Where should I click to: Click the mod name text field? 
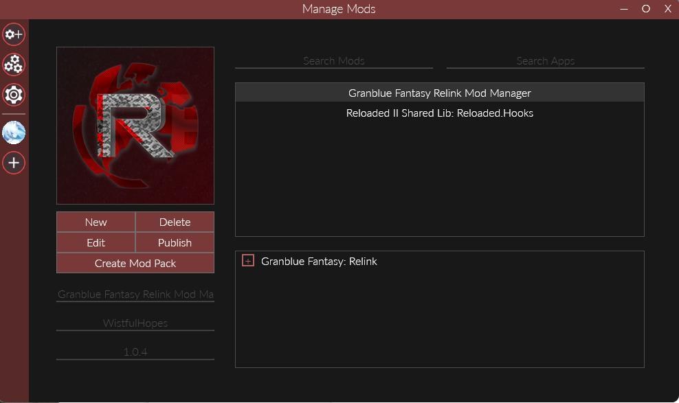pyautogui.click(x=135, y=295)
